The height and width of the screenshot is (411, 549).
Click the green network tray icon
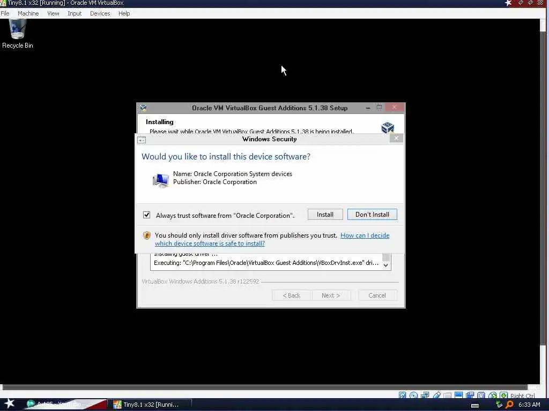click(x=499, y=405)
